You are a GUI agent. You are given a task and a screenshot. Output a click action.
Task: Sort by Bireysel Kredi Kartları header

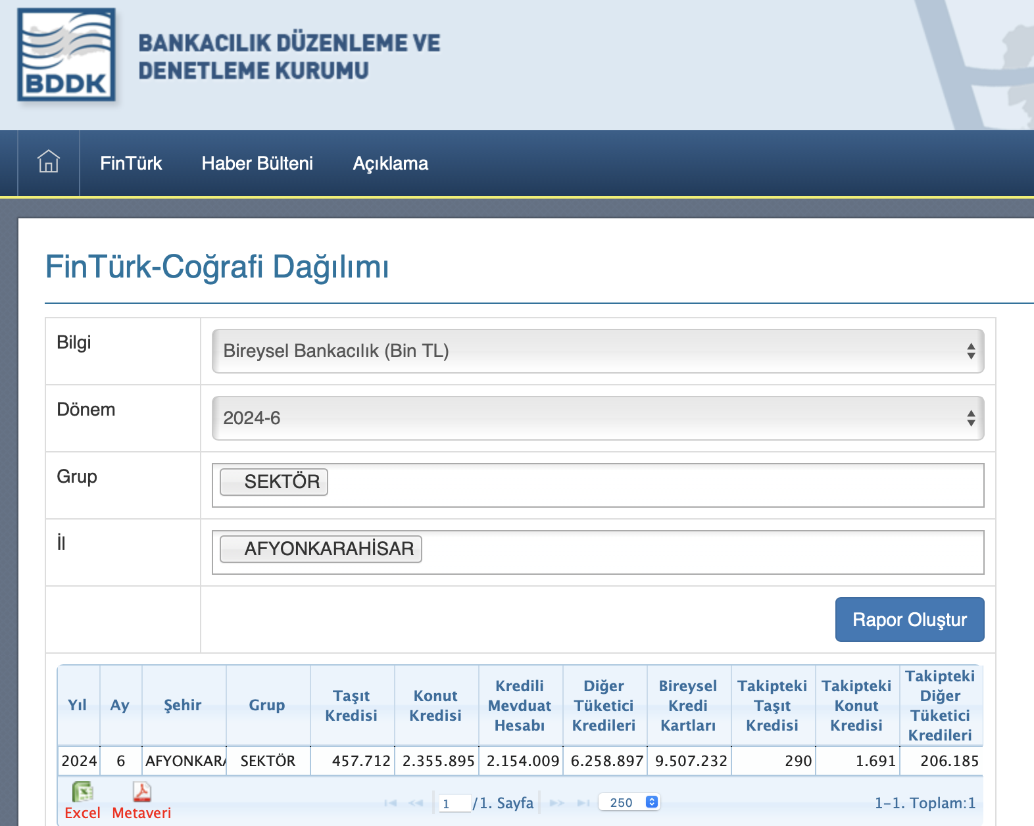tap(688, 705)
